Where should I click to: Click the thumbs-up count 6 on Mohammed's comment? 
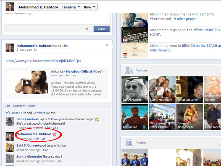[45, 139]
